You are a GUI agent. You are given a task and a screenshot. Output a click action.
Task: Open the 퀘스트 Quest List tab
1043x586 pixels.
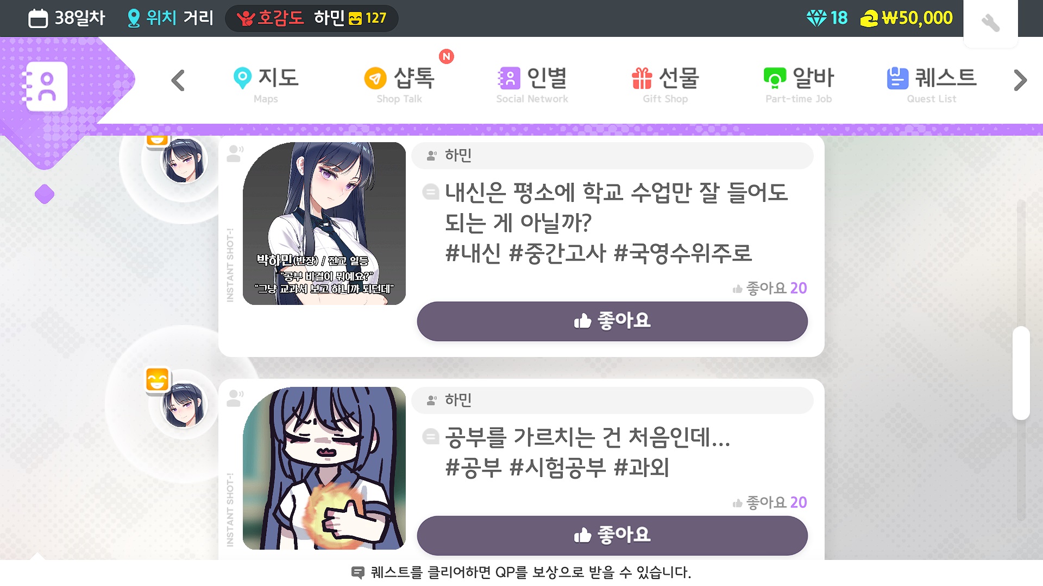pos(932,85)
